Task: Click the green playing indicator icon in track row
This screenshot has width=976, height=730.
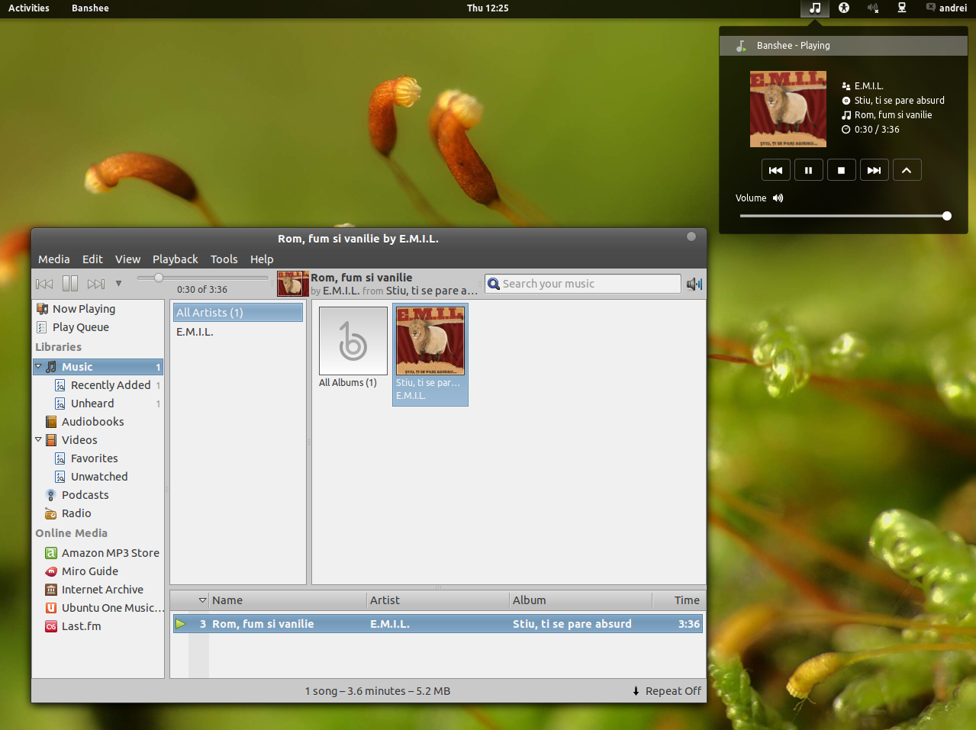Action: pos(181,624)
